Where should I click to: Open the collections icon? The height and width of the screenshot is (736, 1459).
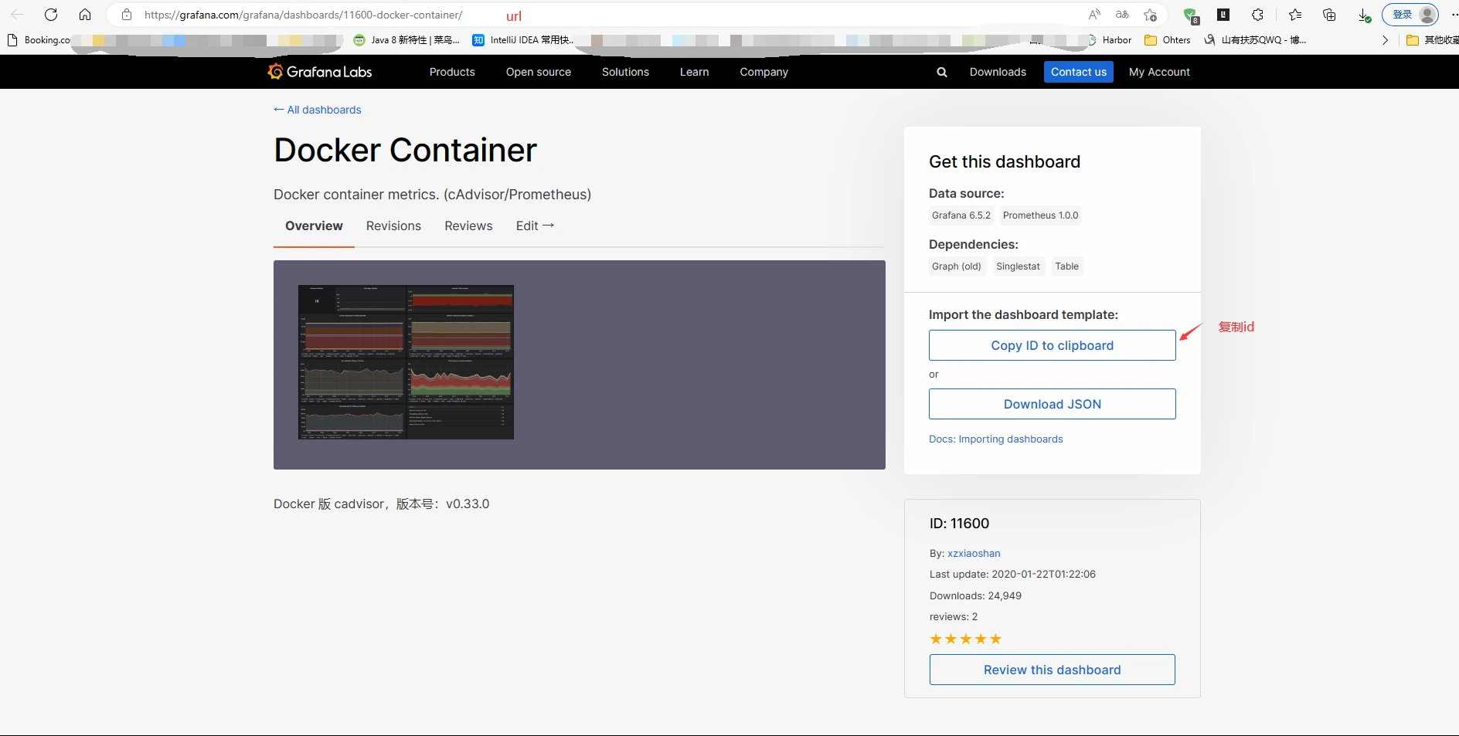pos(1329,15)
